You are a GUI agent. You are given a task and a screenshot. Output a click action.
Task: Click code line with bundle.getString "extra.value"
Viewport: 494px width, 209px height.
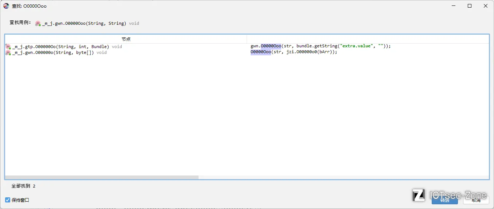(321, 46)
